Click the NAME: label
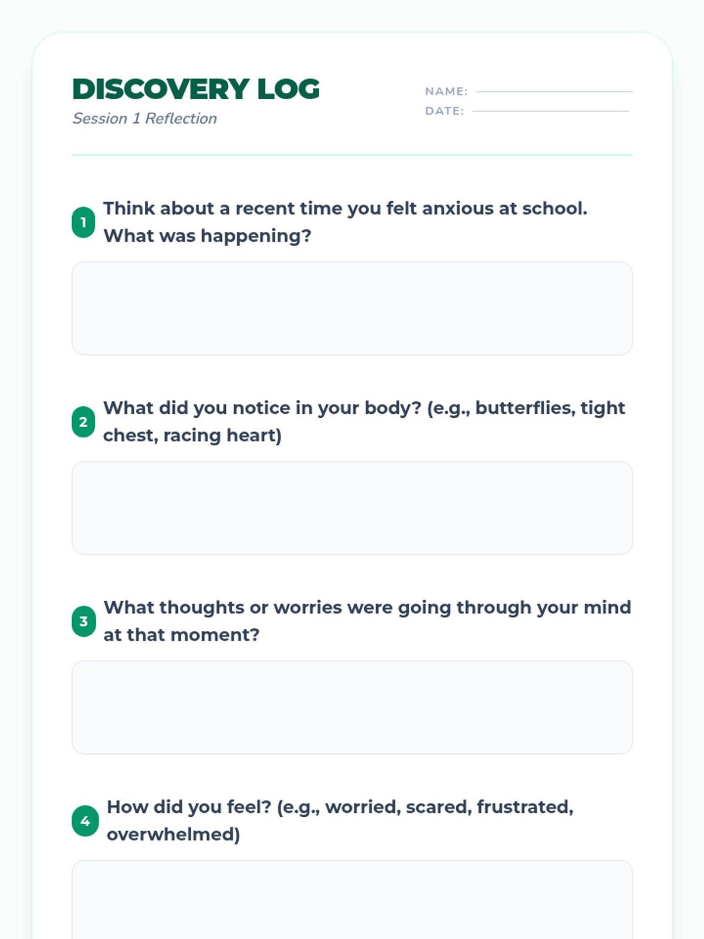704x939 pixels. pos(446,92)
